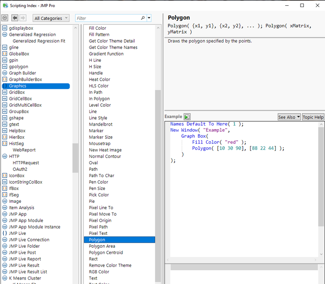This screenshot has height=284, width=325.
Task: Click the IfSeg brackets icon
Action: point(4,195)
